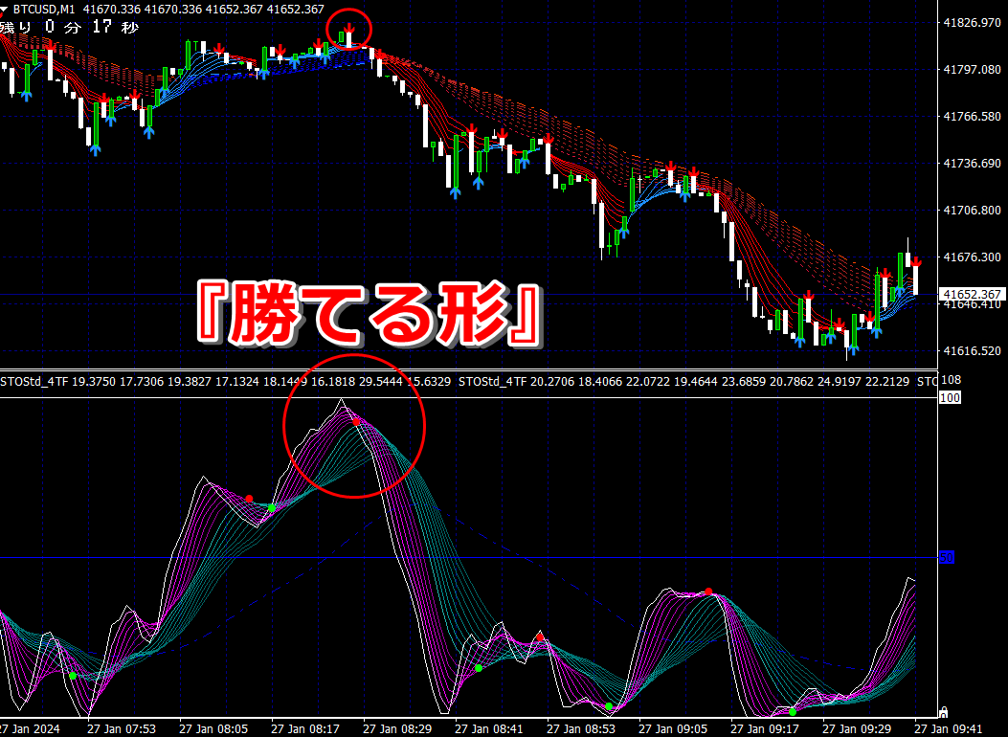Click the 41736.690 price axis label
Image resolution: width=1008 pixels, height=737 pixels.
[x=972, y=164]
